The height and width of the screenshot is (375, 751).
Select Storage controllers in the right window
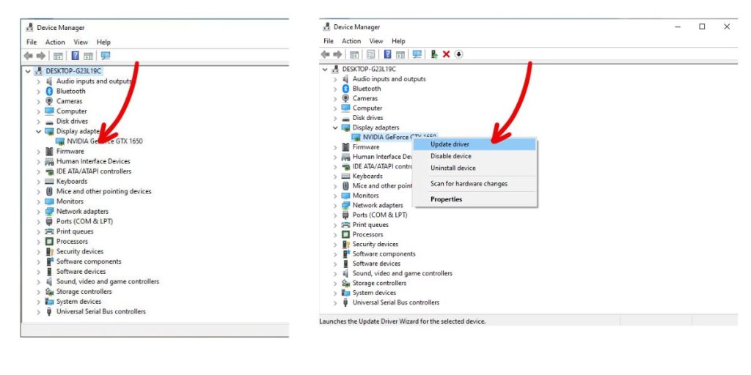tap(379, 283)
